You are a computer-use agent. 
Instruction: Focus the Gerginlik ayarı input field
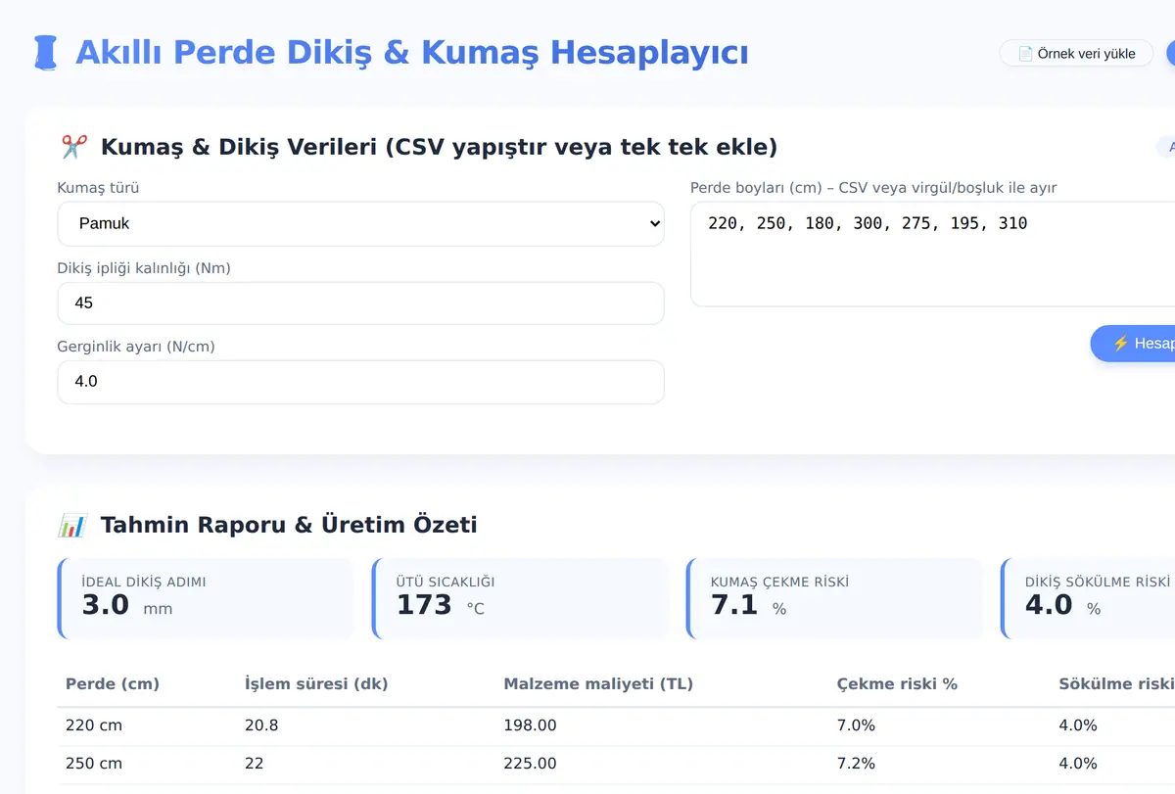point(361,382)
